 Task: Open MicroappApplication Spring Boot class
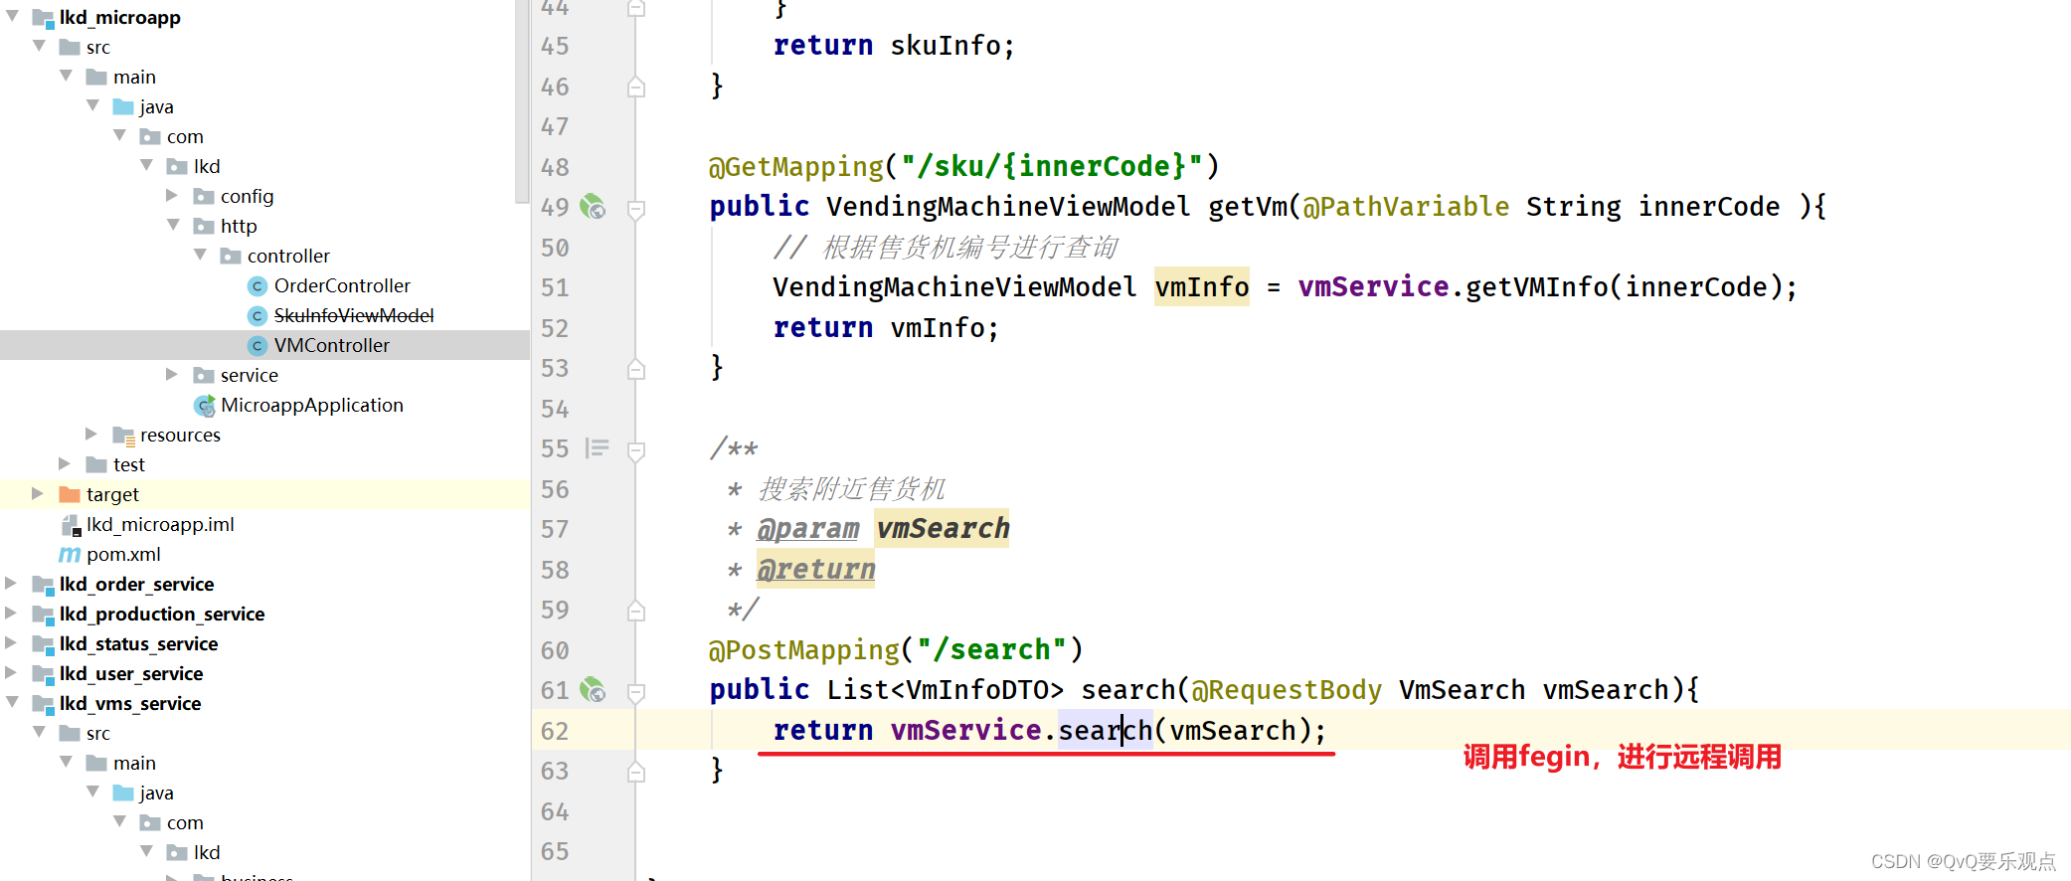[311, 405]
